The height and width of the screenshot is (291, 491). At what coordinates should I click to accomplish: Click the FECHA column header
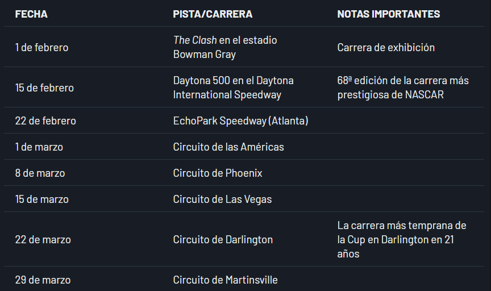point(31,14)
